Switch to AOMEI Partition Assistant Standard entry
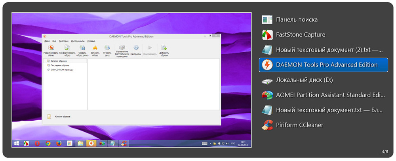The image size is (396, 161). point(323,95)
